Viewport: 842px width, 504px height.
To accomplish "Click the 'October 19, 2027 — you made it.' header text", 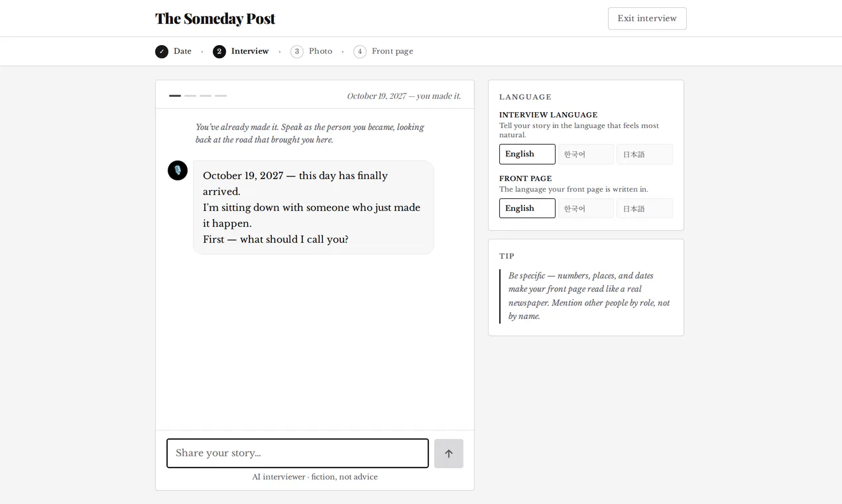I will 404,96.
